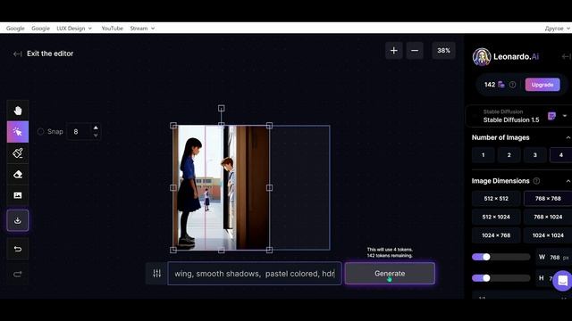Collapse the Image Dimensions section

tap(568, 181)
